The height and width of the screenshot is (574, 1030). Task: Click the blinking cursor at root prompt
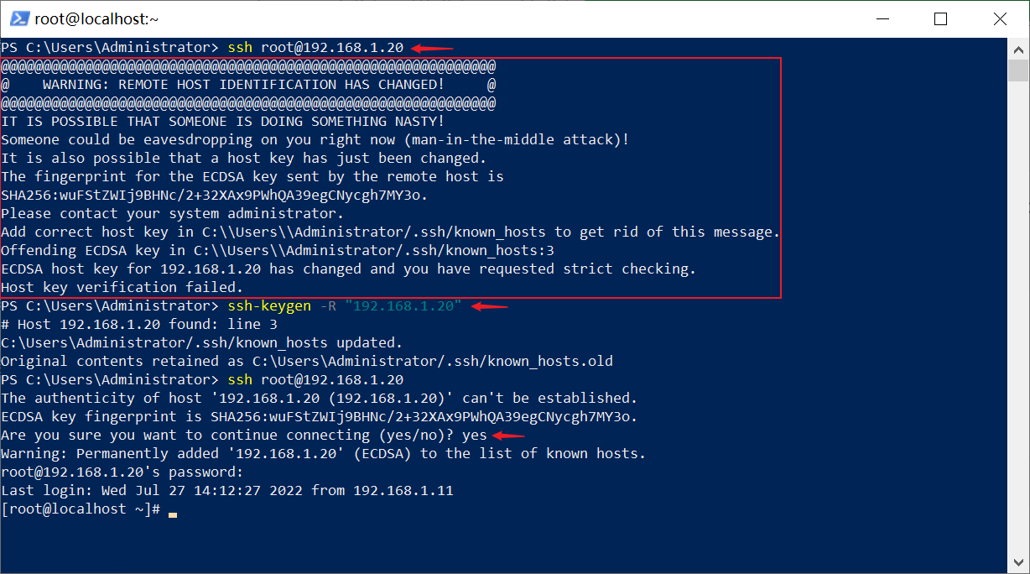coord(173,514)
